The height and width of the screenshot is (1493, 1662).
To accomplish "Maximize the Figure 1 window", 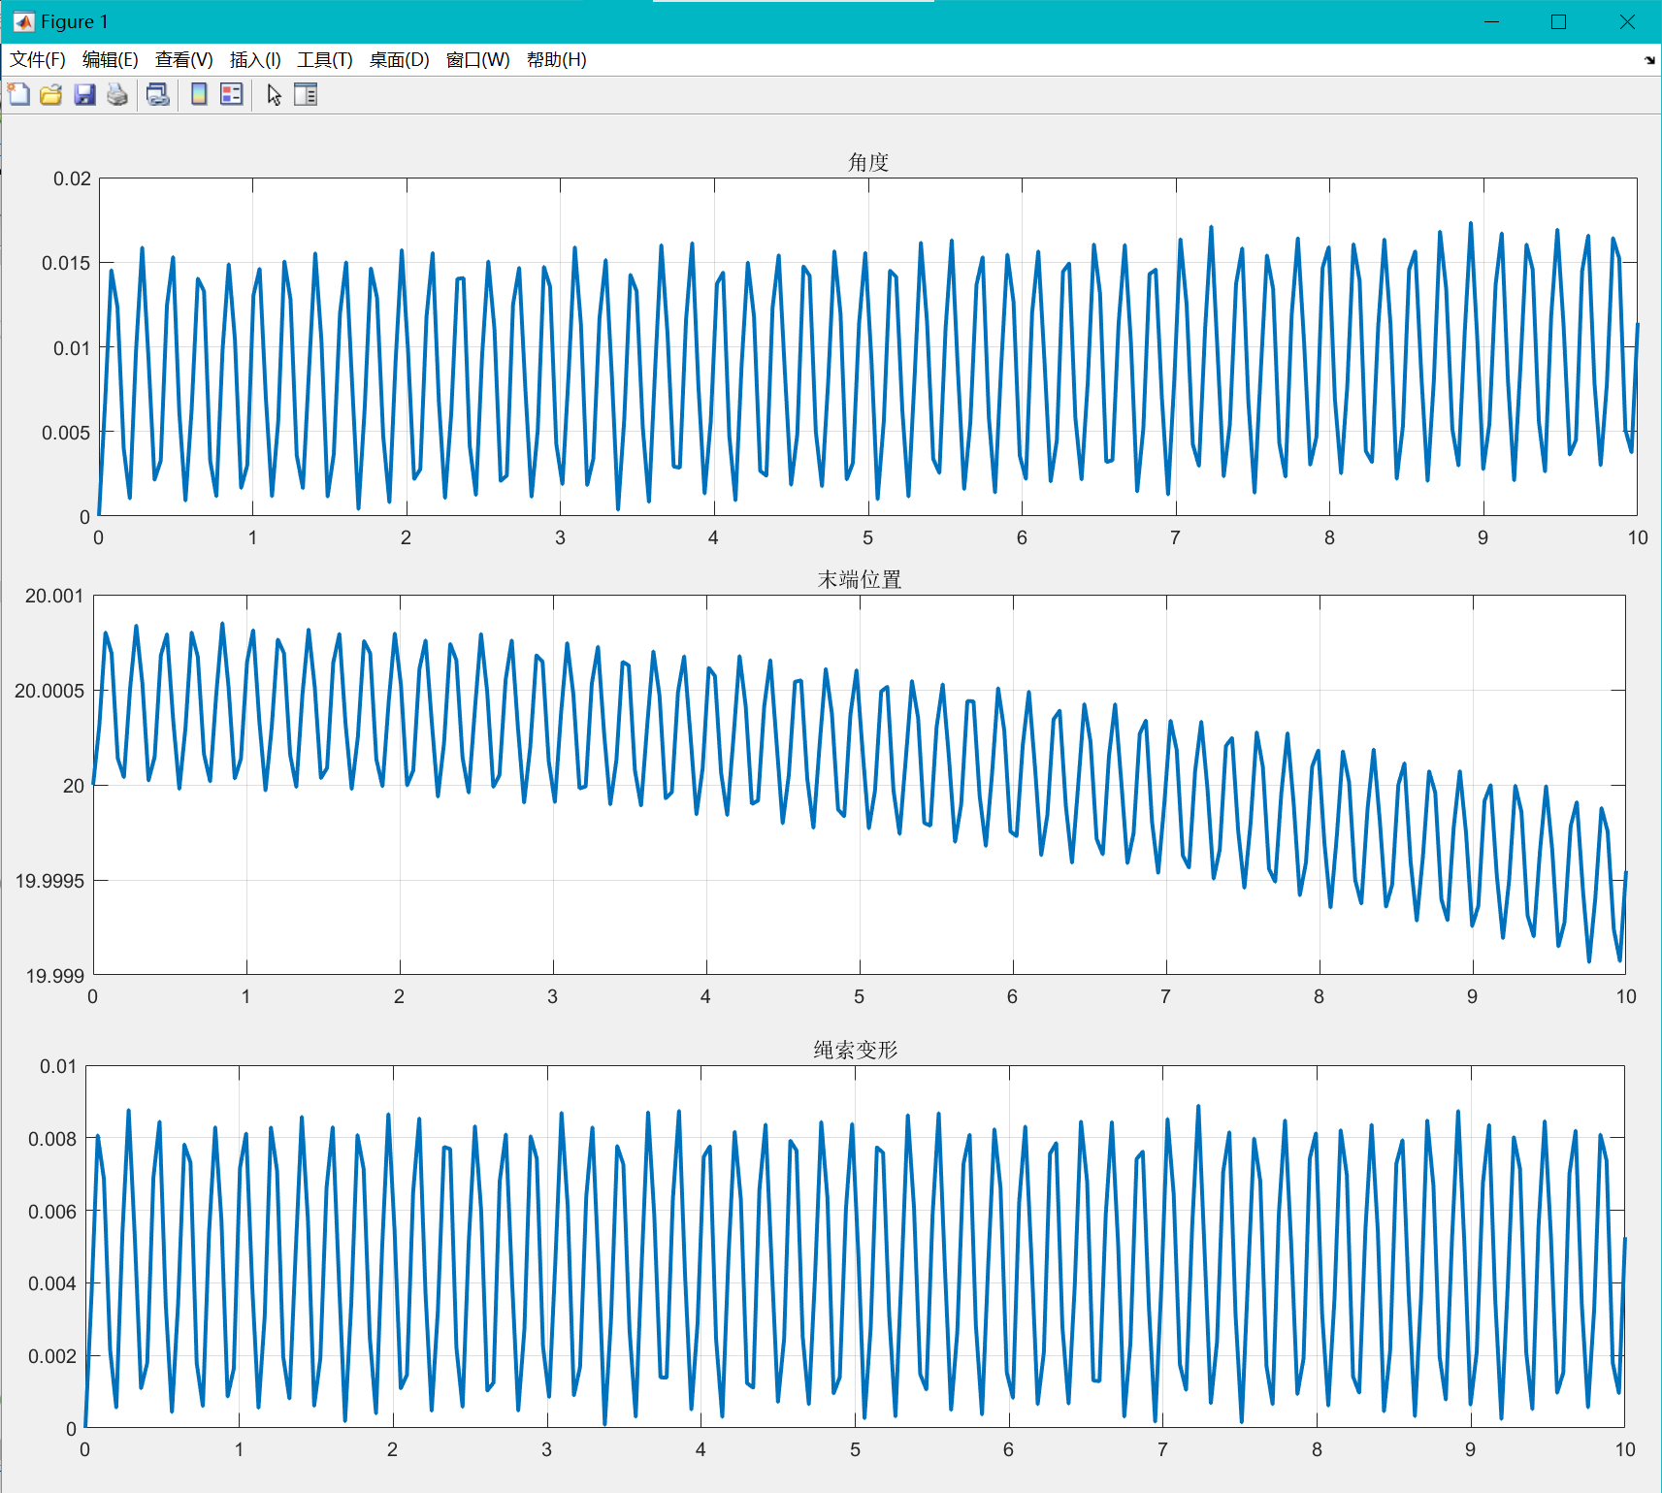I will click(x=1559, y=21).
